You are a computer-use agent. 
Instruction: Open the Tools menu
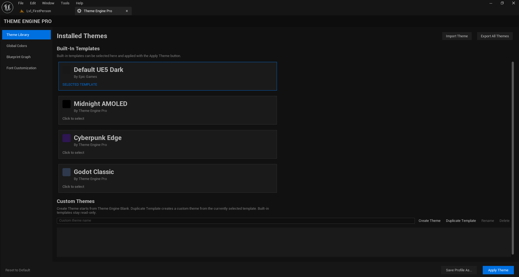(x=65, y=3)
